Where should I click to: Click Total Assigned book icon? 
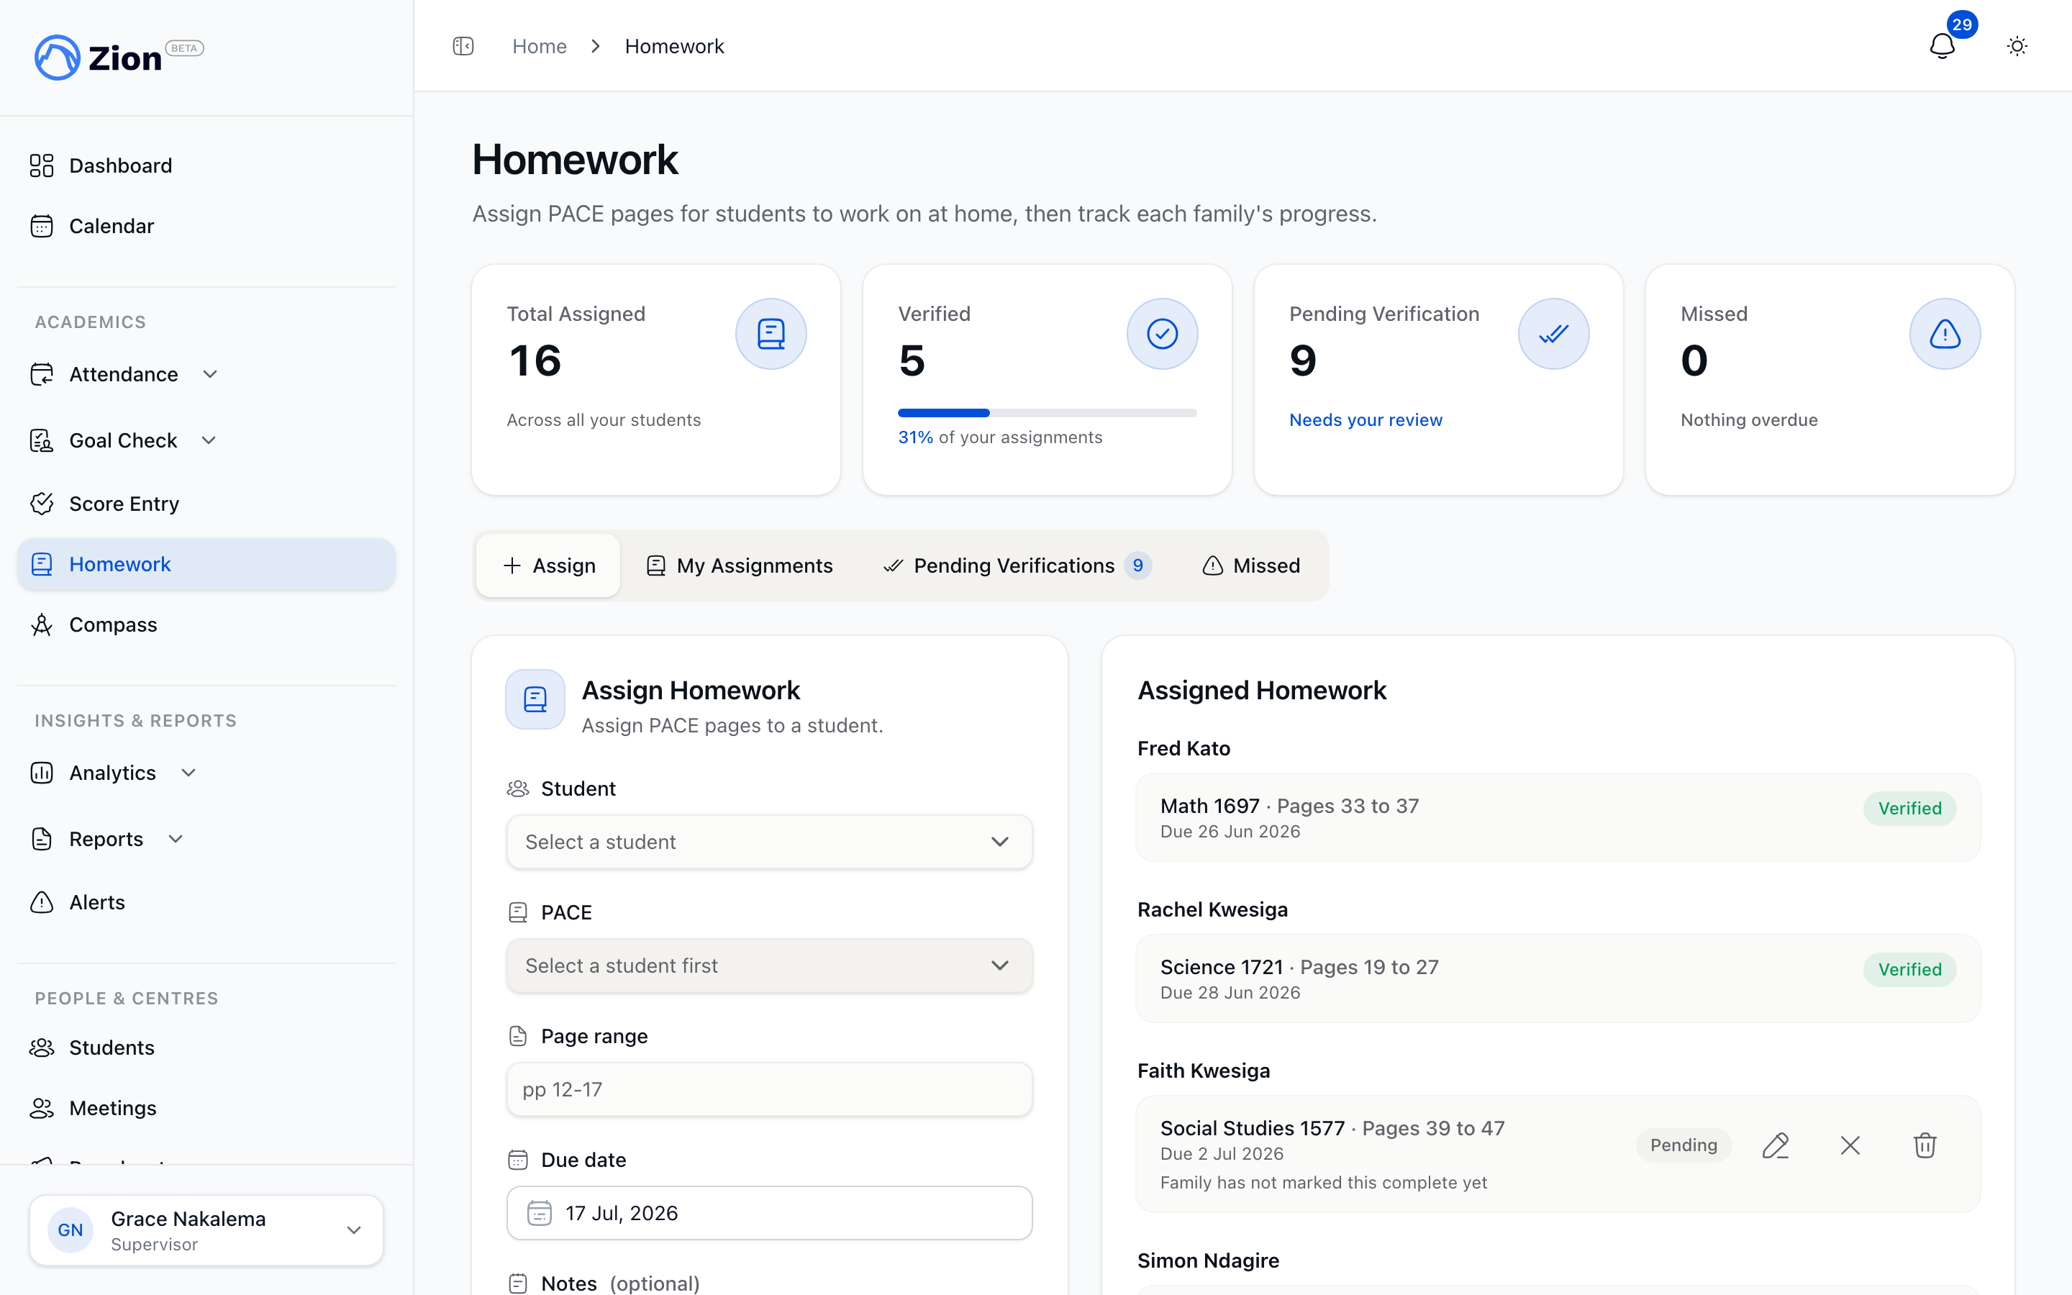tap(771, 334)
